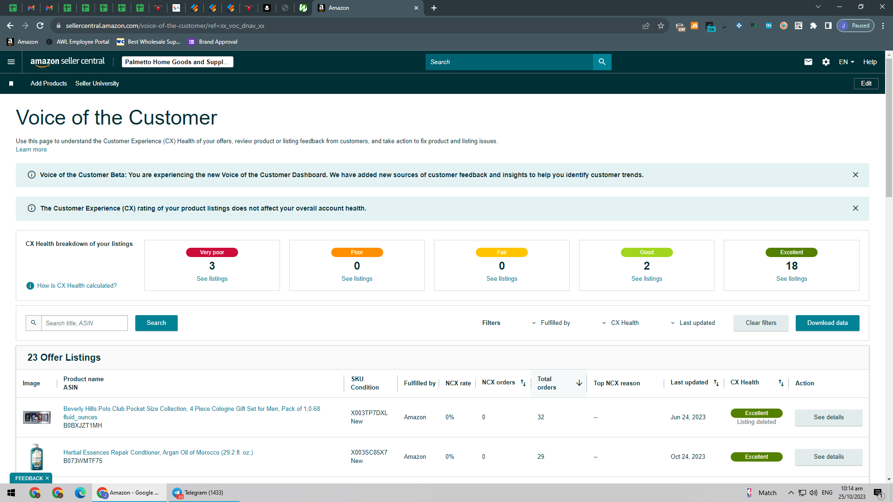Open the browser extensions puzzle icon
This screenshot has width=893, height=502.
point(813,26)
